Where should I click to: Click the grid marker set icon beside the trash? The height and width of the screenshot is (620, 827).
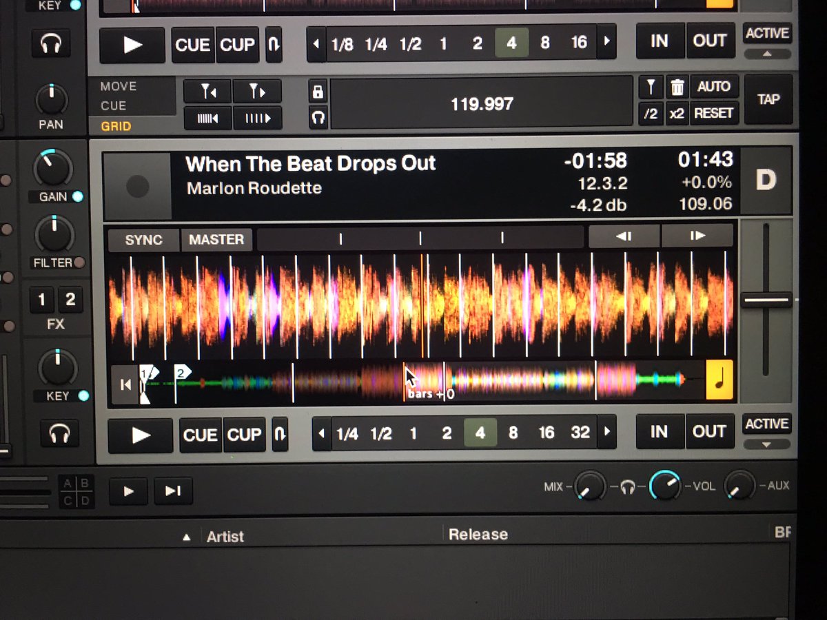[x=651, y=87]
